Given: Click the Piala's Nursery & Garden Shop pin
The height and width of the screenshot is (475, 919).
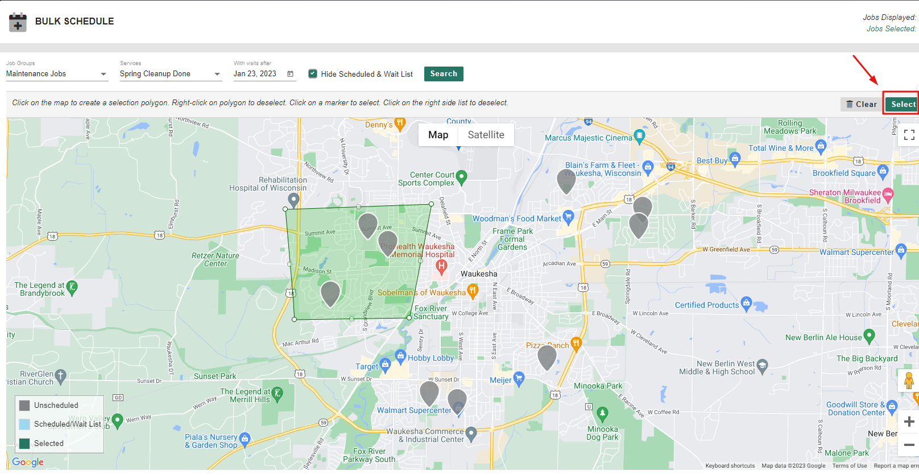Looking at the screenshot, I should tap(245, 439).
